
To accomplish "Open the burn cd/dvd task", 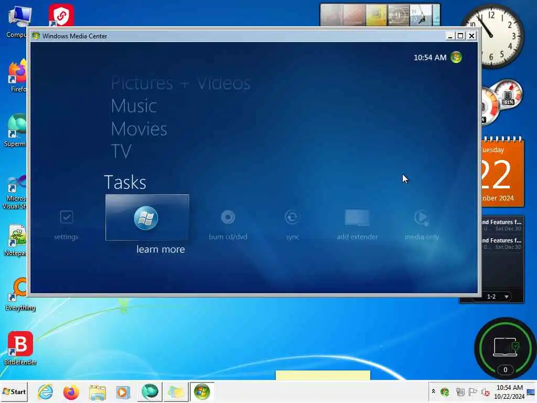I will (228, 225).
